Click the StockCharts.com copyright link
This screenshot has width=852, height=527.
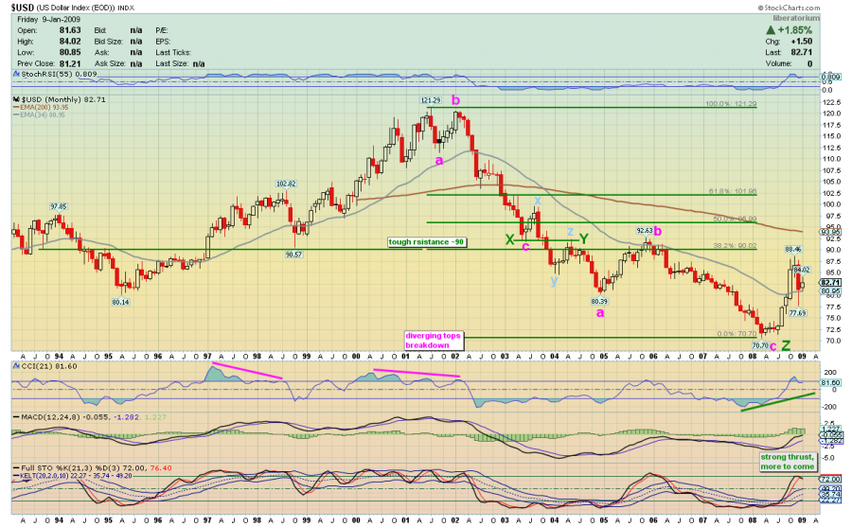tap(789, 8)
